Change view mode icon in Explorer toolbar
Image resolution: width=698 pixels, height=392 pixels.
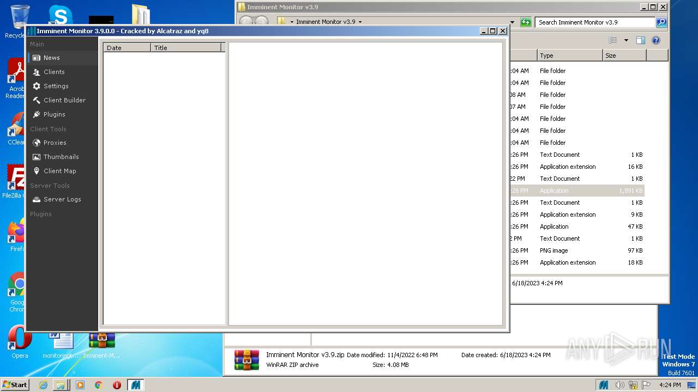coord(613,40)
